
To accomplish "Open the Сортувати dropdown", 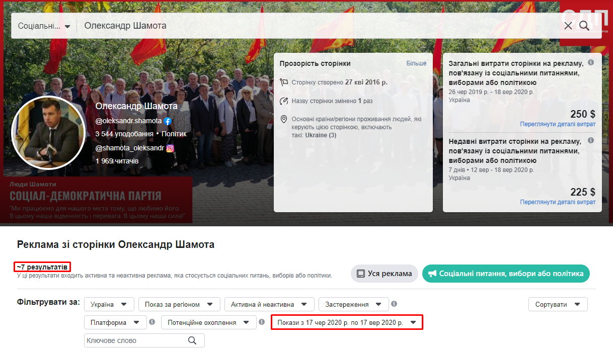I will point(558,304).
